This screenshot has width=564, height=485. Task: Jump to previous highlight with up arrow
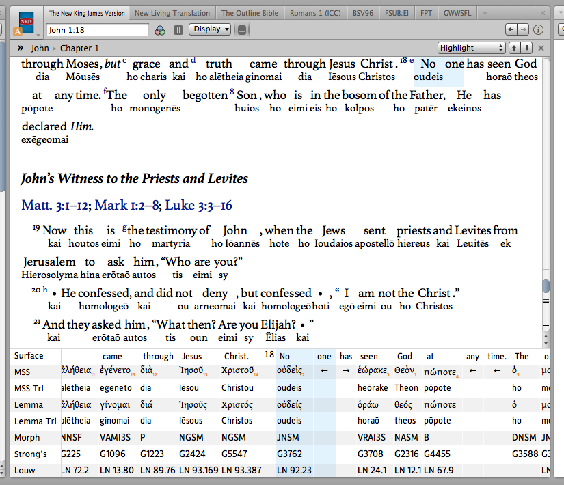click(514, 48)
